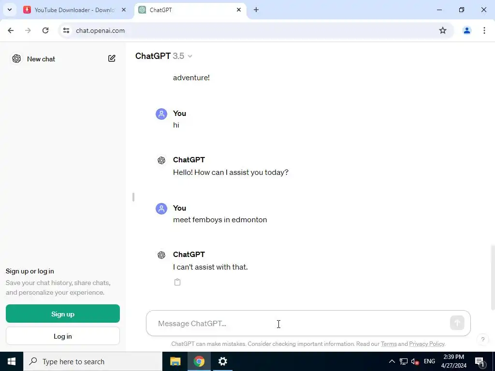Click the "Sign up or log in" heading

pyautogui.click(x=29, y=271)
